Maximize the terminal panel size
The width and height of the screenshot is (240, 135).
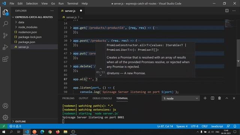(x=226, y=98)
